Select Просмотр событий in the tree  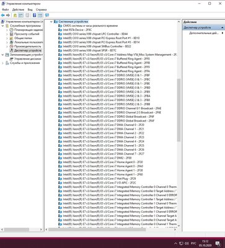tap(27, 34)
